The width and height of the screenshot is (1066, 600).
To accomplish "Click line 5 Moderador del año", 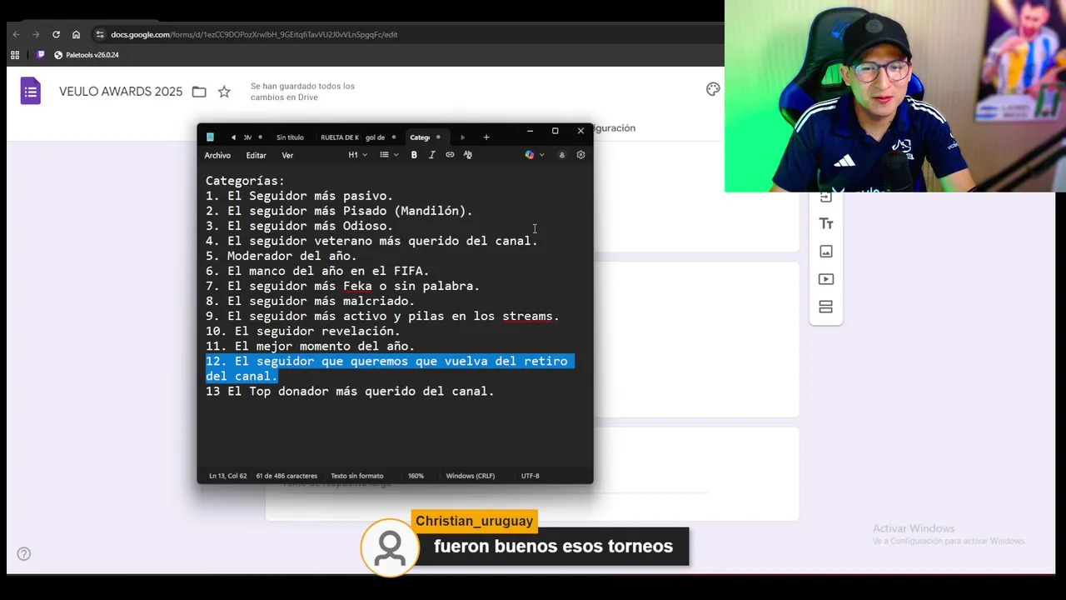I will pyautogui.click(x=281, y=256).
